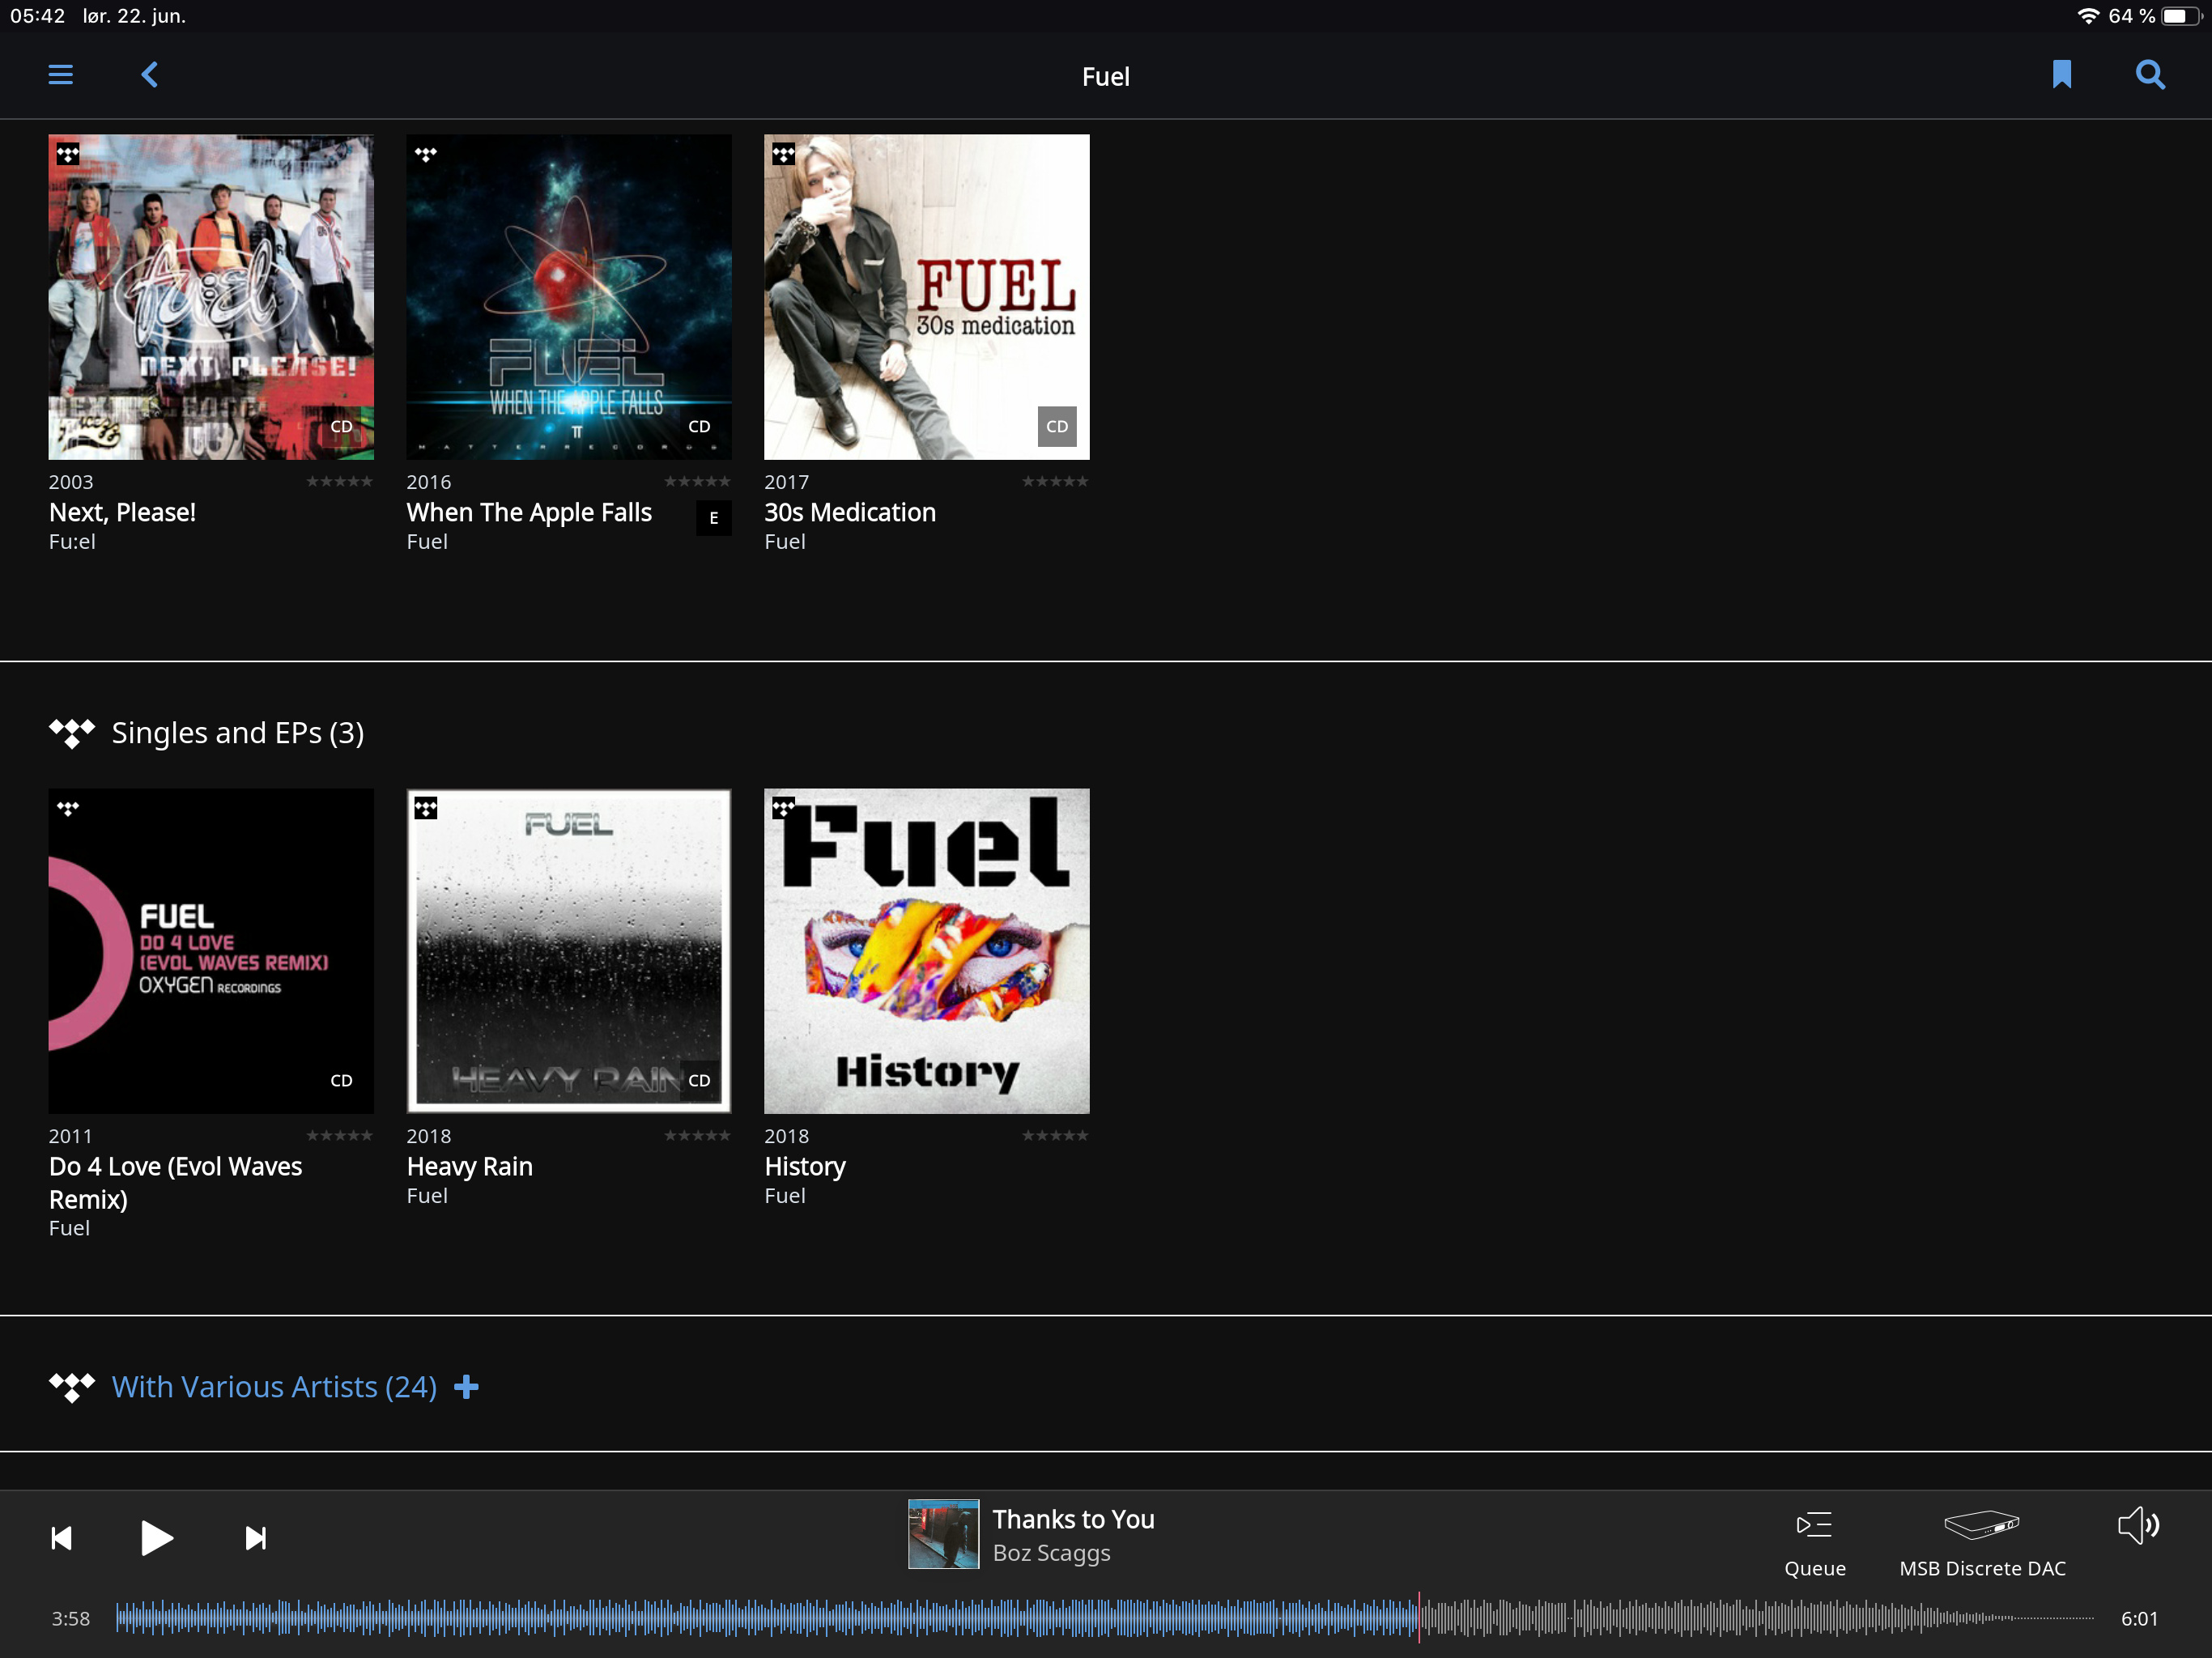Click Boz Scaggs artist name
The height and width of the screenshot is (1658, 2212).
tap(1051, 1553)
